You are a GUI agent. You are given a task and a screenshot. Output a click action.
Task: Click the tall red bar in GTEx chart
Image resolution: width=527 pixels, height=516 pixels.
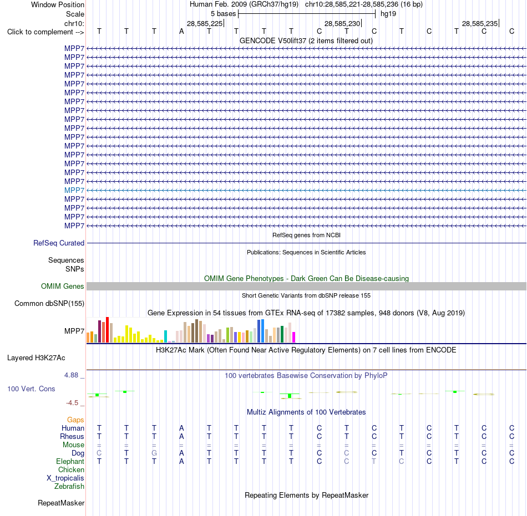pos(107,330)
